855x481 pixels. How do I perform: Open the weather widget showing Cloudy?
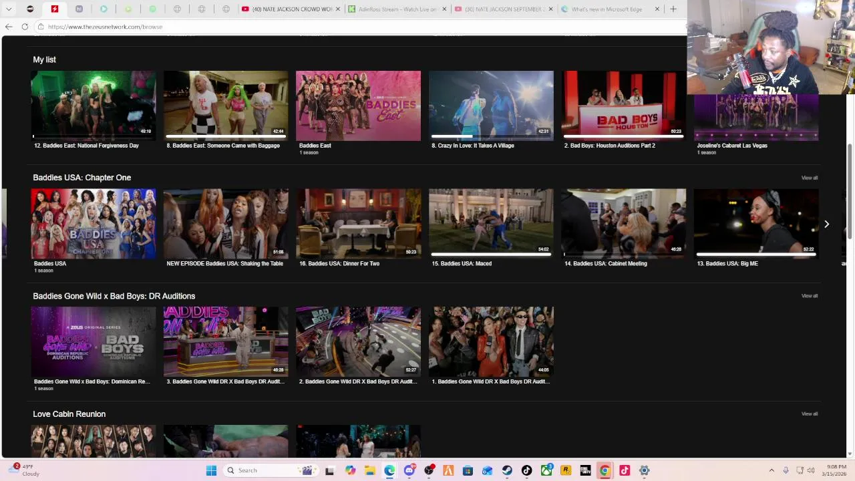tap(25, 470)
